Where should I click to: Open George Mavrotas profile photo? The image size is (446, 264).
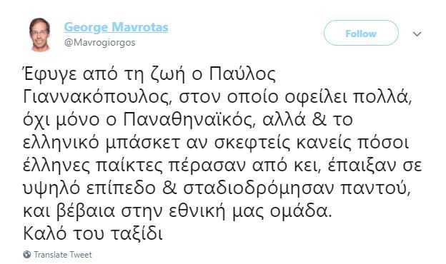[39, 34]
